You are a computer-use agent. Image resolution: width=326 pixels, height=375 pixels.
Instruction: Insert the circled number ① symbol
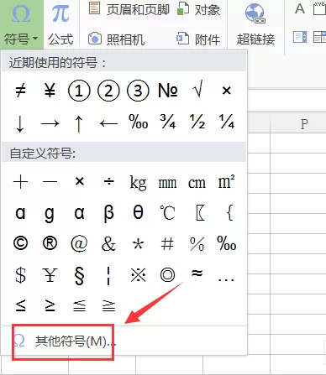click(x=79, y=91)
